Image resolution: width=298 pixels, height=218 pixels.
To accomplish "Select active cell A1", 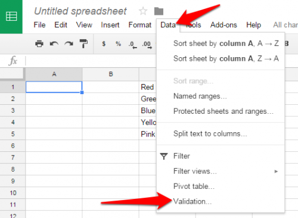I will click(54, 87).
